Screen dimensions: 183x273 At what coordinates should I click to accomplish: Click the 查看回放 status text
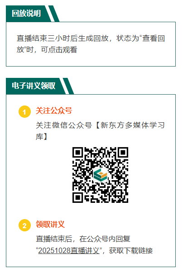91,44
